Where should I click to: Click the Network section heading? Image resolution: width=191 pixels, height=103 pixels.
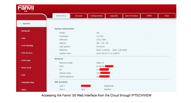pyautogui.click(x=59, y=59)
